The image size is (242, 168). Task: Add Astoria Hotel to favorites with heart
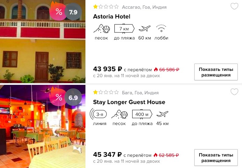pos(234,6)
